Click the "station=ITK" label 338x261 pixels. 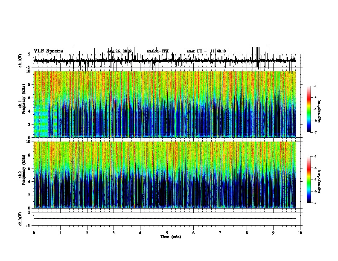tap(157, 51)
